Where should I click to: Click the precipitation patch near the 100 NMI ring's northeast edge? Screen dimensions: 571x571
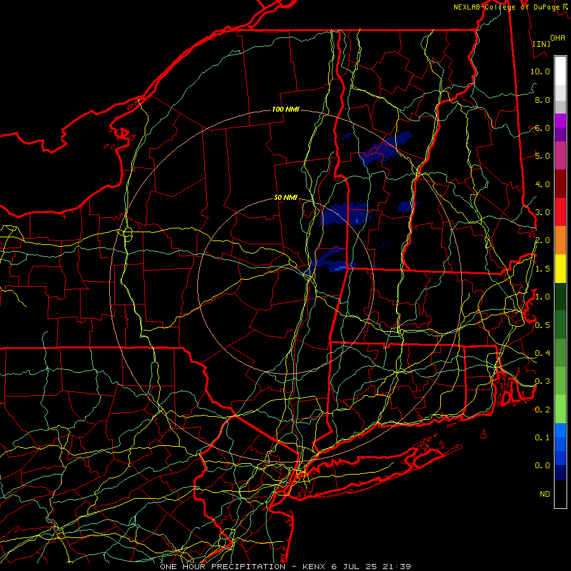(x=385, y=148)
